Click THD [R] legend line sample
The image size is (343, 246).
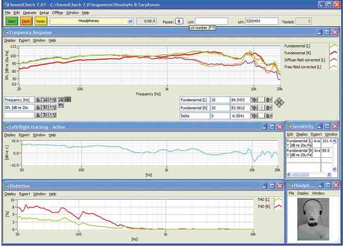coord(278,206)
